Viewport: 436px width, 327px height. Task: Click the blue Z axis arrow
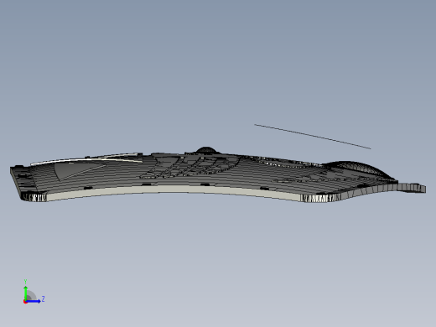tap(33, 301)
